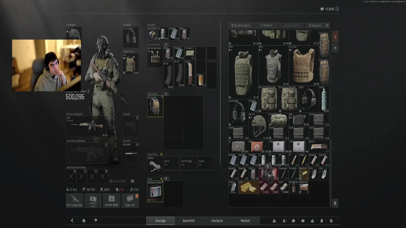The image size is (406, 228).
Task: Click the Bundle Coupon button
Action: [240, 25]
